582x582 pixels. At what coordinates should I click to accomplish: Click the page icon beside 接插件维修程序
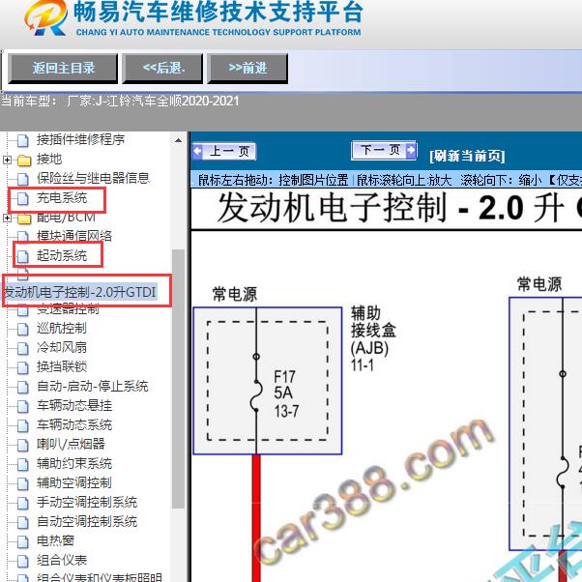23,140
